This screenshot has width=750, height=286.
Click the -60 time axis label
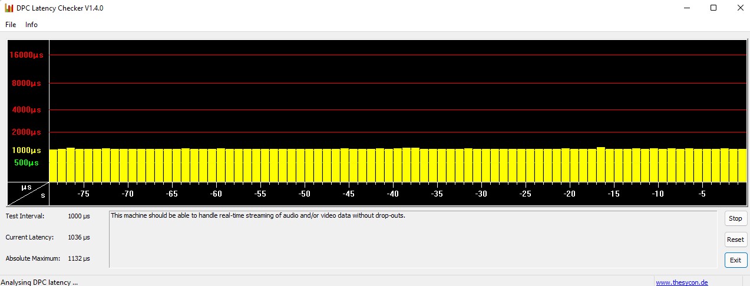click(216, 194)
